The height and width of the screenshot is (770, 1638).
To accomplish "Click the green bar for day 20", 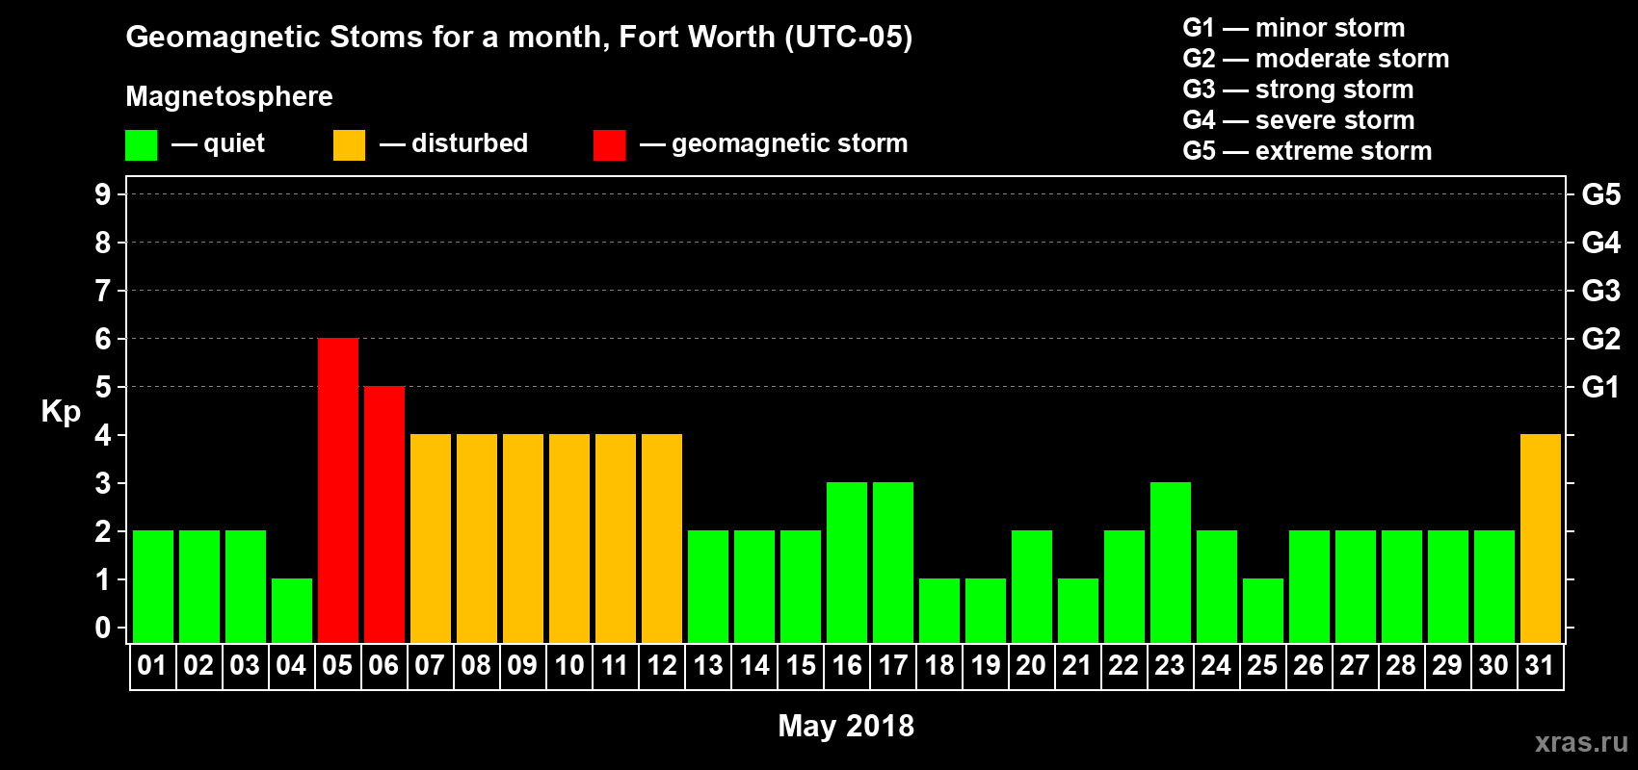I will pos(1032,586).
